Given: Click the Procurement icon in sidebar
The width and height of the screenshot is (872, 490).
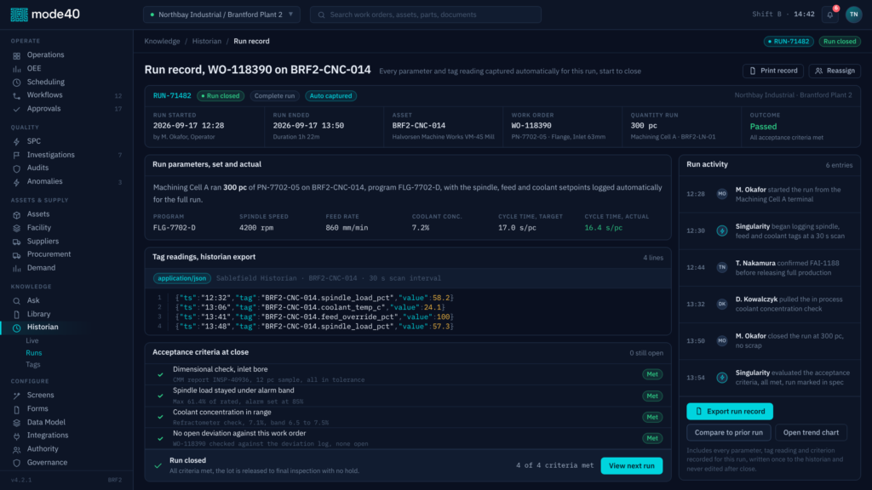Looking at the screenshot, I should point(17,255).
